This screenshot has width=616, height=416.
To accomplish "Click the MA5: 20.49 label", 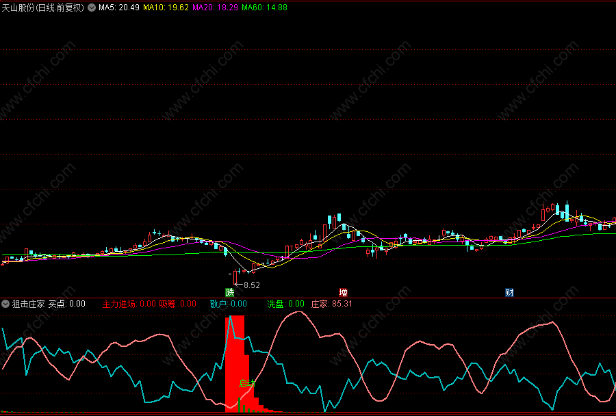I will (119, 8).
